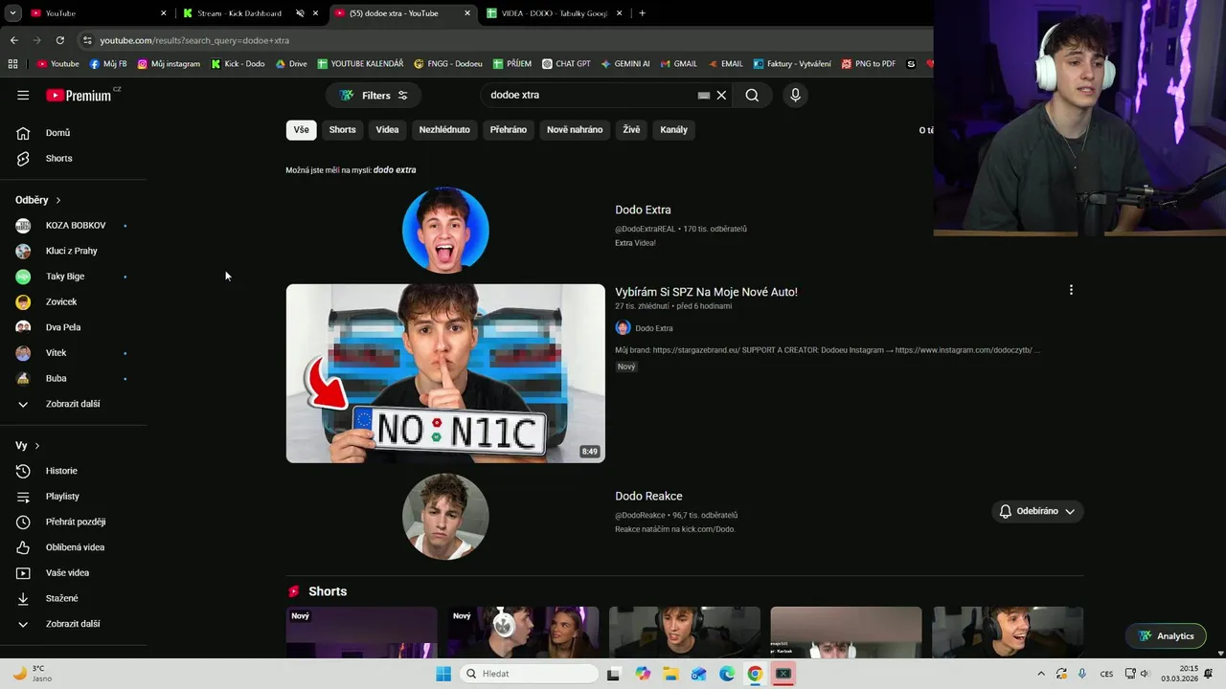The image size is (1226, 689).
Task: Open the Dodo Reakce channel title
Action: click(x=648, y=497)
